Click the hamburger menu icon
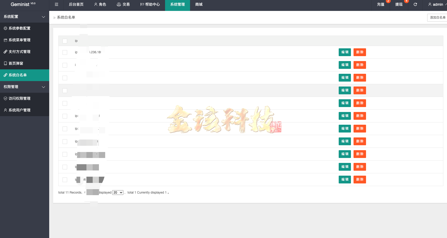Image resolution: width=447 pixels, height=238 pixels. click(x=56, y=4)
